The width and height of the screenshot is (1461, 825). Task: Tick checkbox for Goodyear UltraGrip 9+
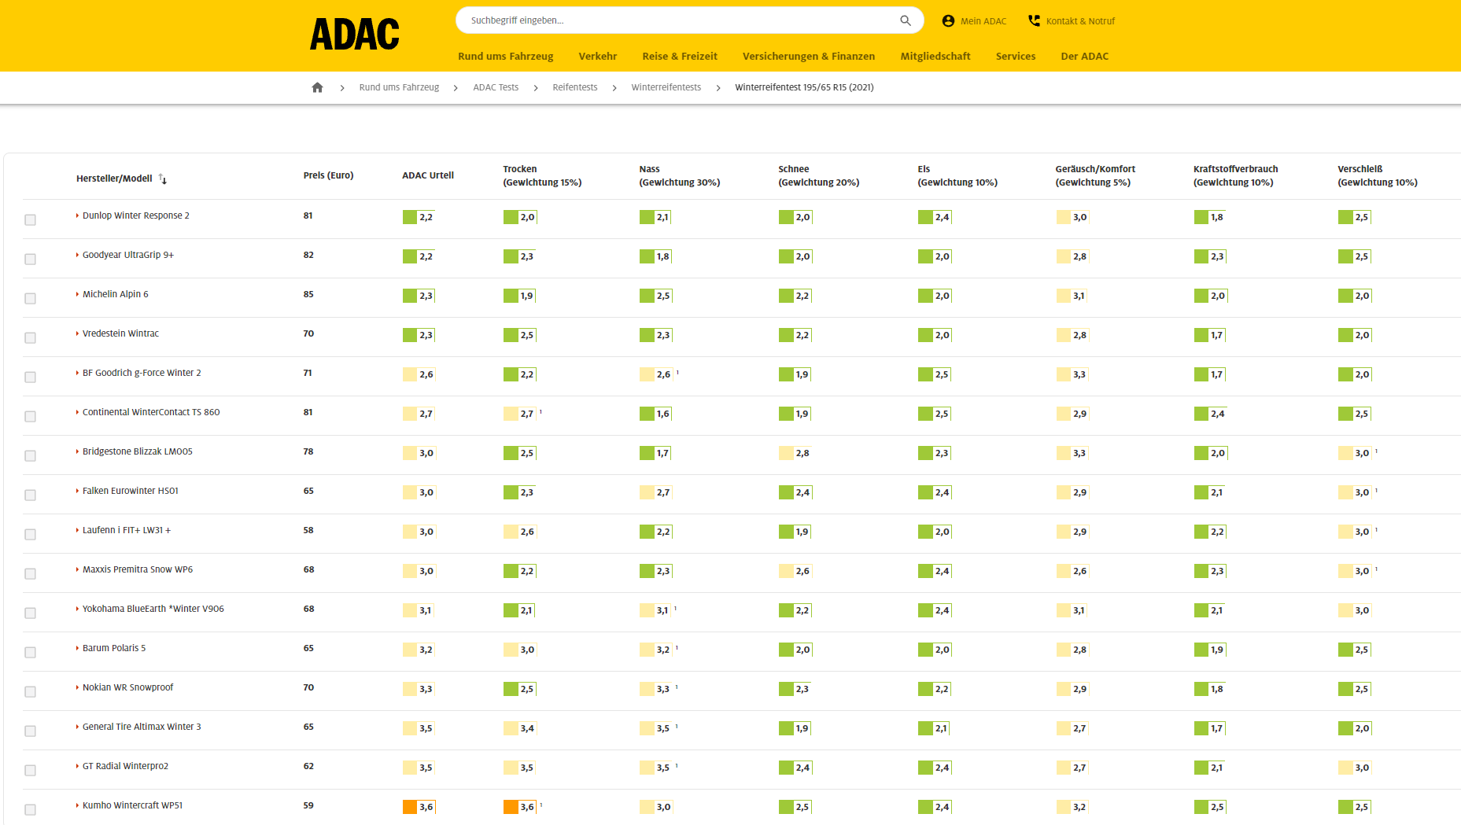coord(30,259)
